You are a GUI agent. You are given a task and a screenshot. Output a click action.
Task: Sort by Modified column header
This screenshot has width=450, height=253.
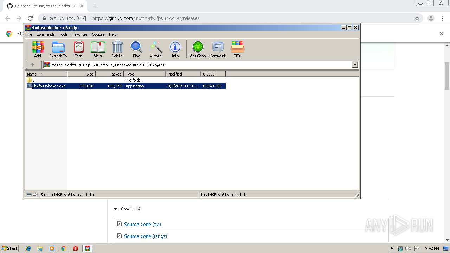[x=183, y=74]
